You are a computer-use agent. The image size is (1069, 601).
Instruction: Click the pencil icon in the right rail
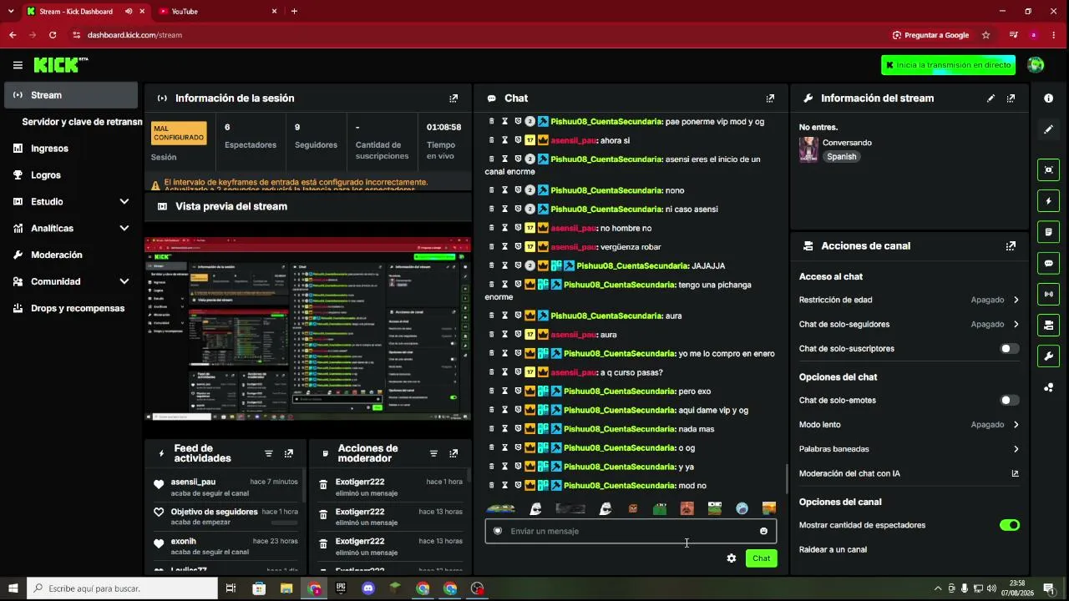1049,129
